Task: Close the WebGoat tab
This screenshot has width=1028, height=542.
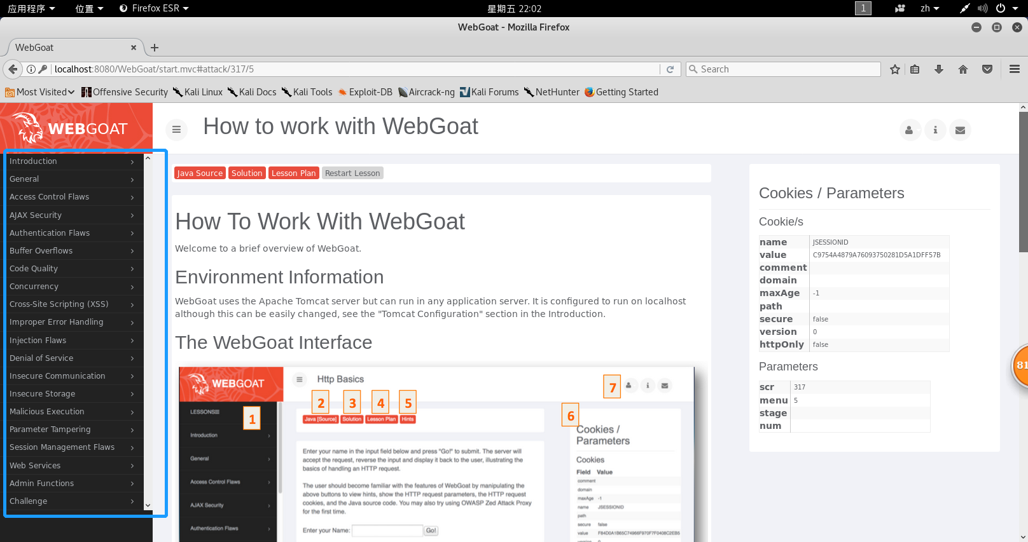Action: click(134, 48)
